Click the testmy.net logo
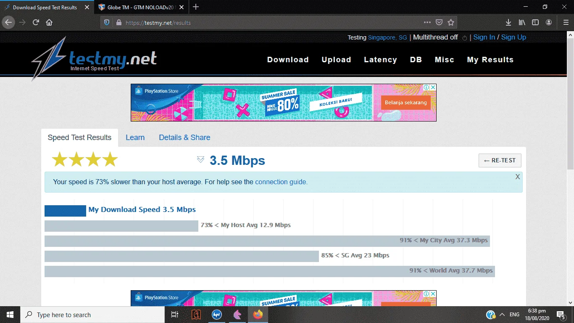Image resolution: width=574 pixels, height=323 pixels. pyautogui.click(x=95, y=59)
